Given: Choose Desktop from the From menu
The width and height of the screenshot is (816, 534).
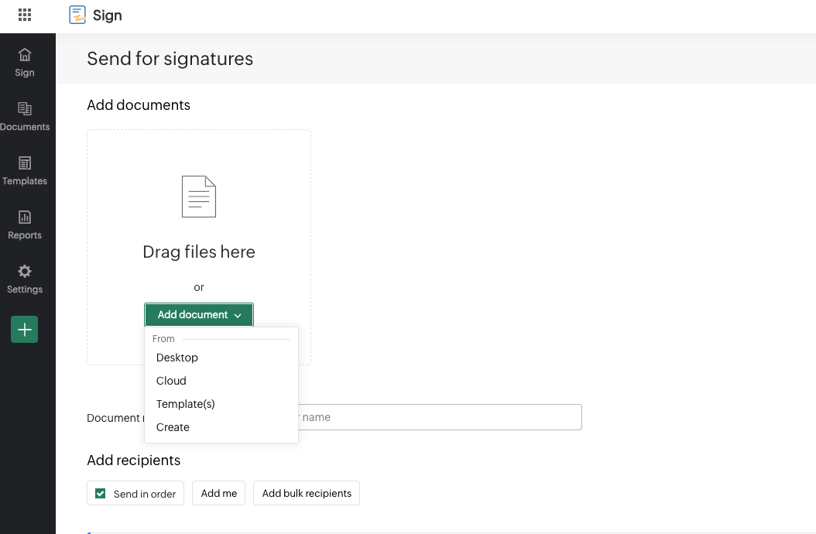Looking at the screenshot, I should point(177,358).
